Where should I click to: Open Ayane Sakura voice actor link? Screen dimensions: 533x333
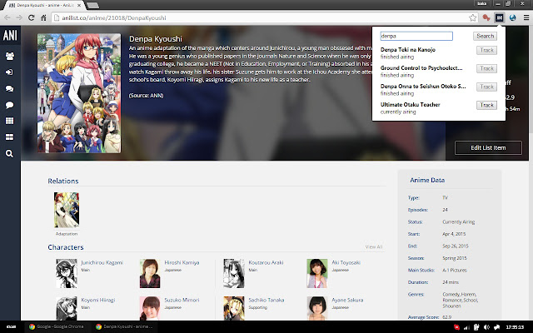click(x=347, y=300)
